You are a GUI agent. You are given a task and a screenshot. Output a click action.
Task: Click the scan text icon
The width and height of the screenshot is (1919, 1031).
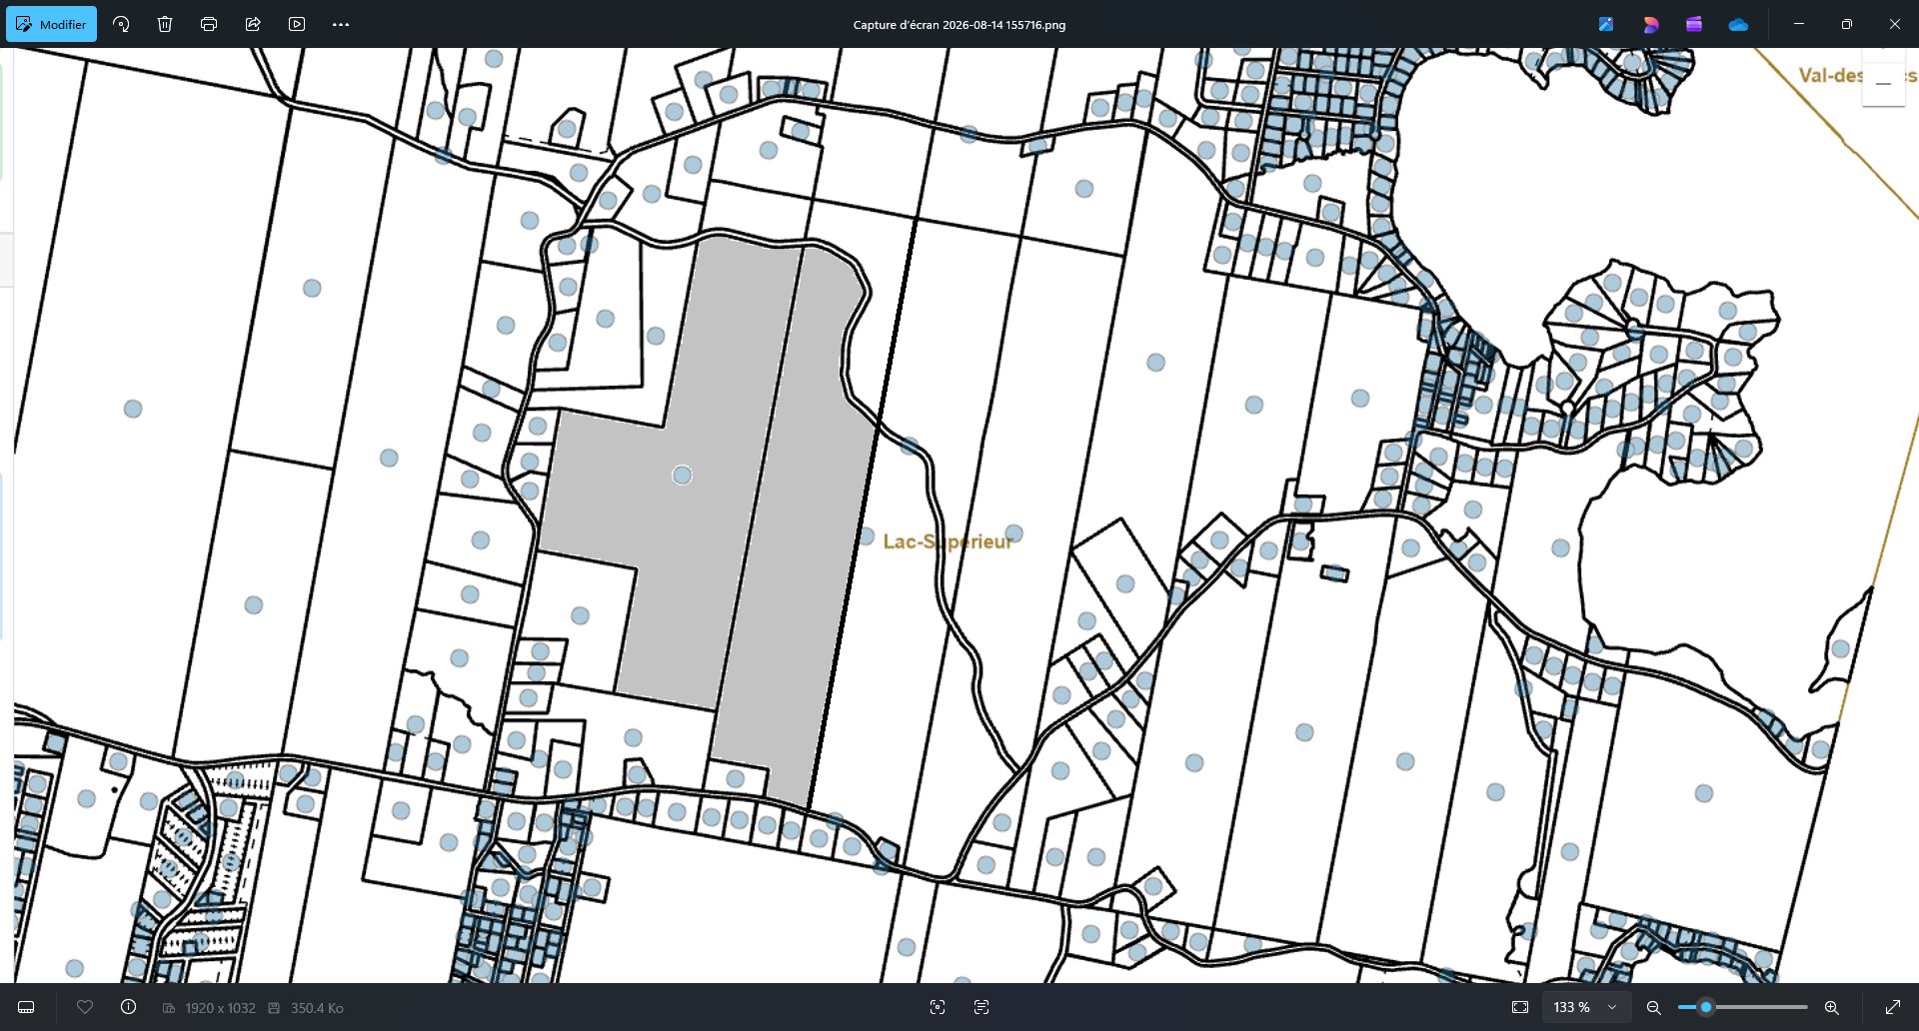[x=981, y=1007]
